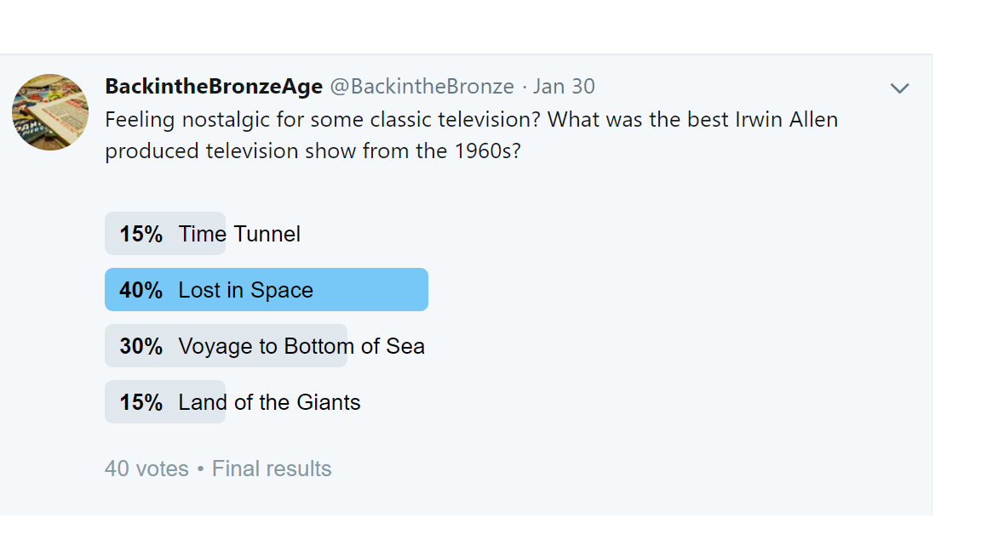981x551 pixels.
Task: Click the Voyage to Bottom of Sea bar
Action: click(x=226, y=345)
